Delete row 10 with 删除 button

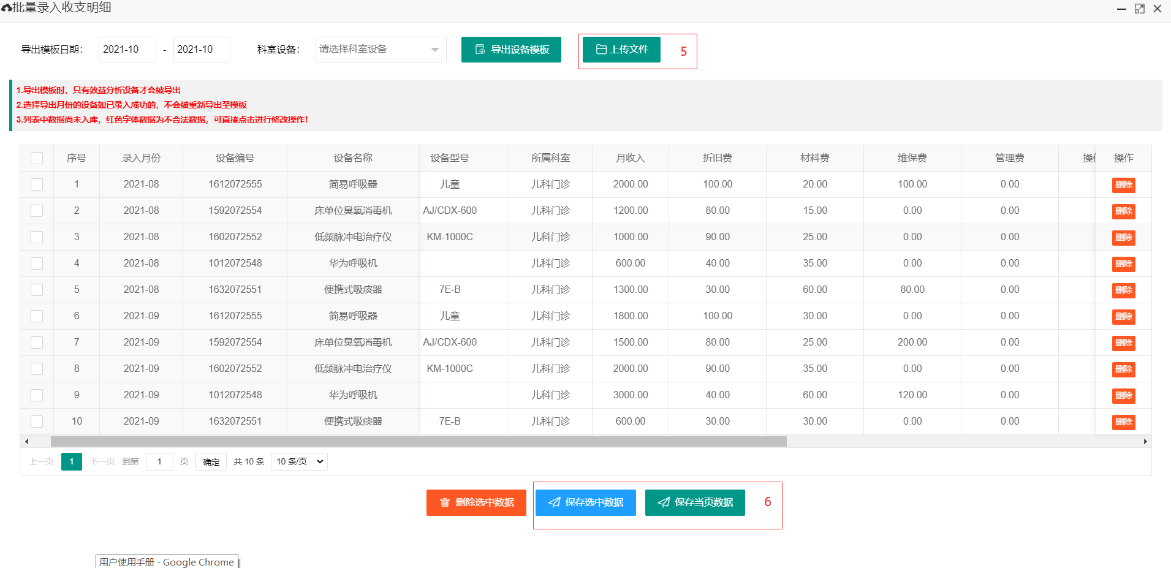(x=1123, y=422)
